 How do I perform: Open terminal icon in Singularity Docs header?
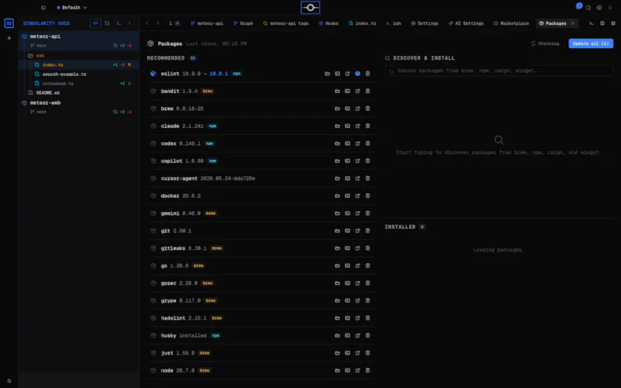[118, 23]
